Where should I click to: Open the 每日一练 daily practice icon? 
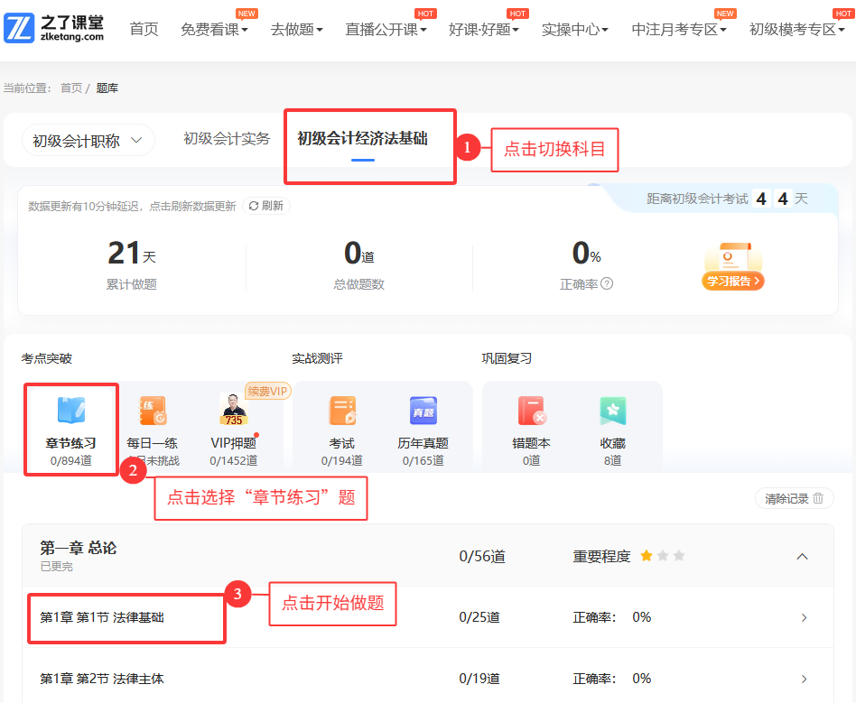pos(153,412)
